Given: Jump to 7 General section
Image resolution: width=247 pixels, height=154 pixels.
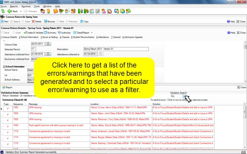Looking at the screenshot, I should click(x=116, y=37).
